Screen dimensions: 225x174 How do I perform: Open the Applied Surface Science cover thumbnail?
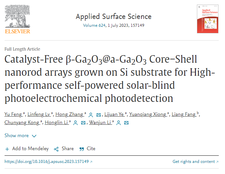(x=208, y=19)
